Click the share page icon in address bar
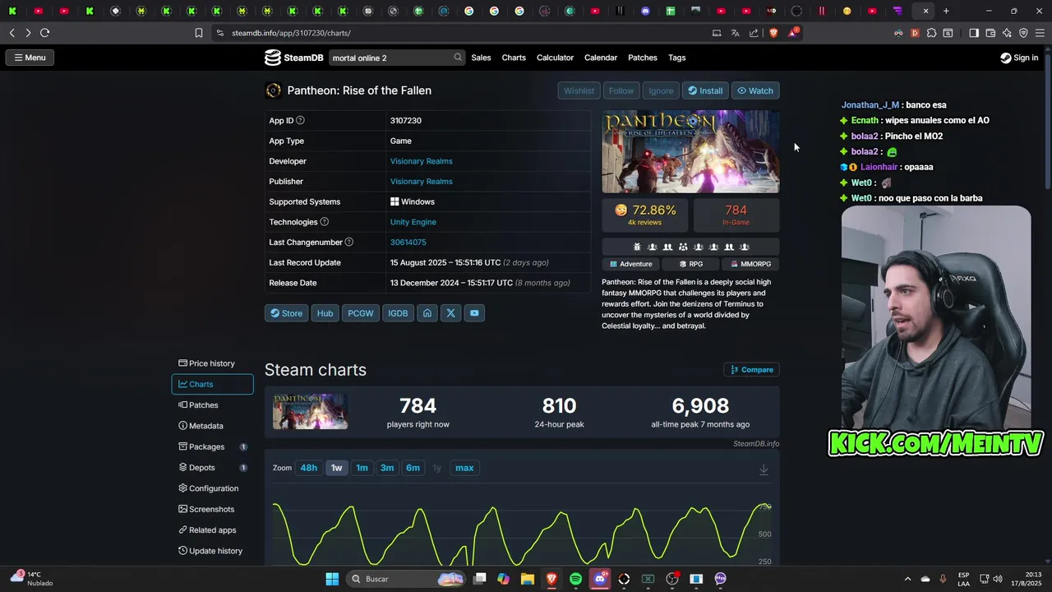 [x=754, y=33]
